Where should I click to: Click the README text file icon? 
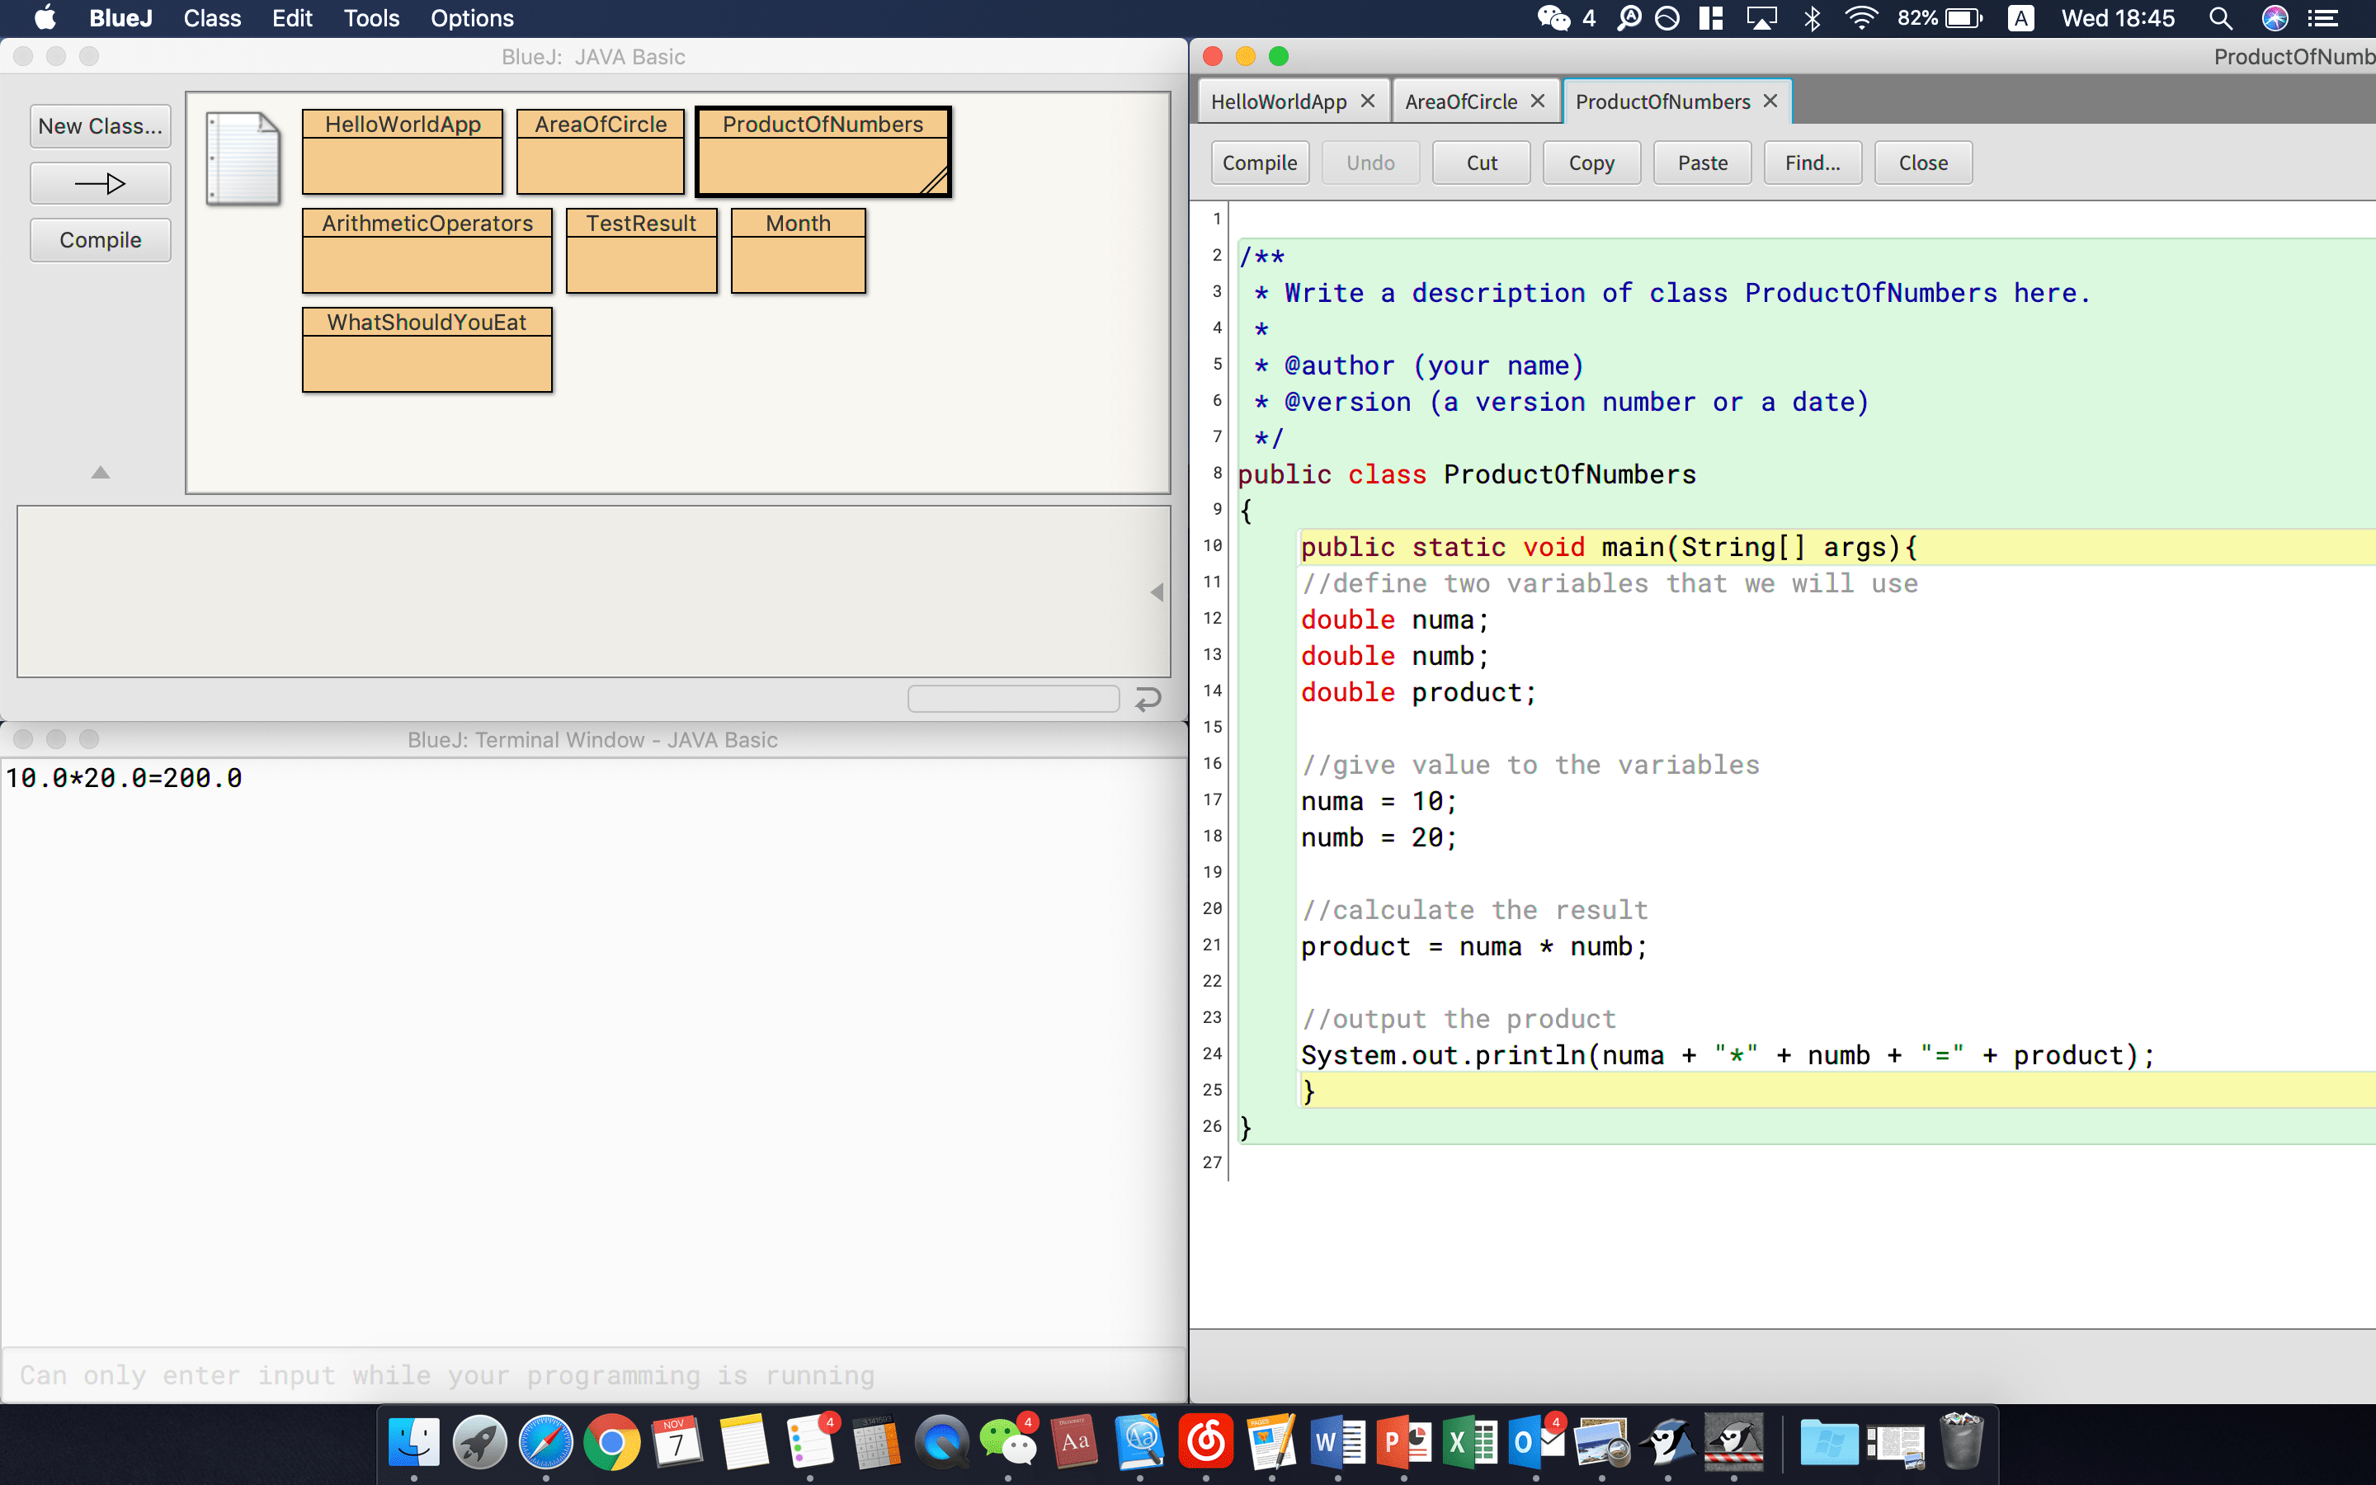[243, 158]
